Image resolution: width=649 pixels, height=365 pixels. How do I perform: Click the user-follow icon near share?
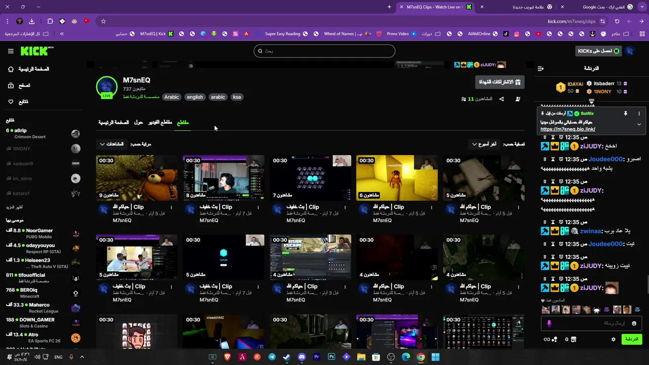(518, 99)
